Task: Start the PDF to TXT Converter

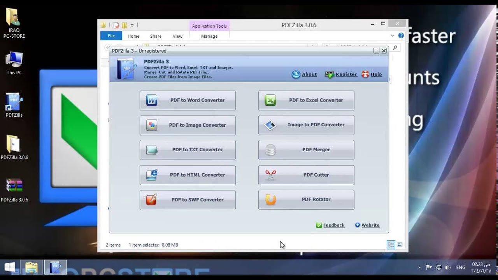Action: coord(188,150)
